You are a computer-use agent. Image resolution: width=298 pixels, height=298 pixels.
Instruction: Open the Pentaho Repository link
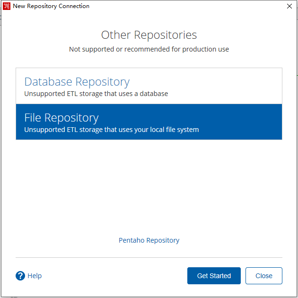pos(149,240)
